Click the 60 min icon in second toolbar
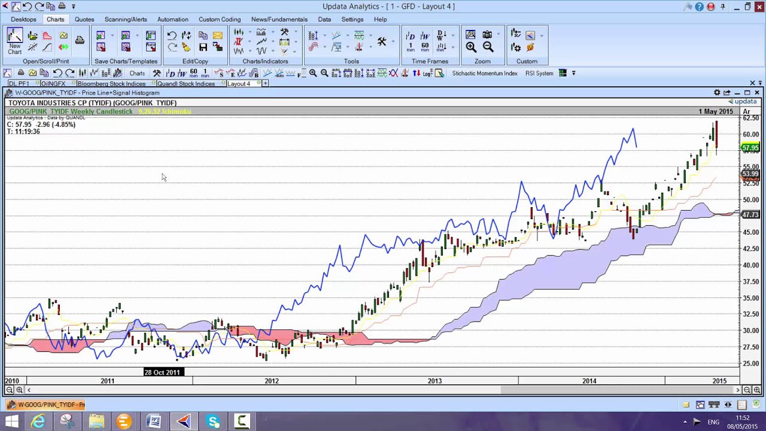This screenshot has height=431, width=766. coord(194,73)
